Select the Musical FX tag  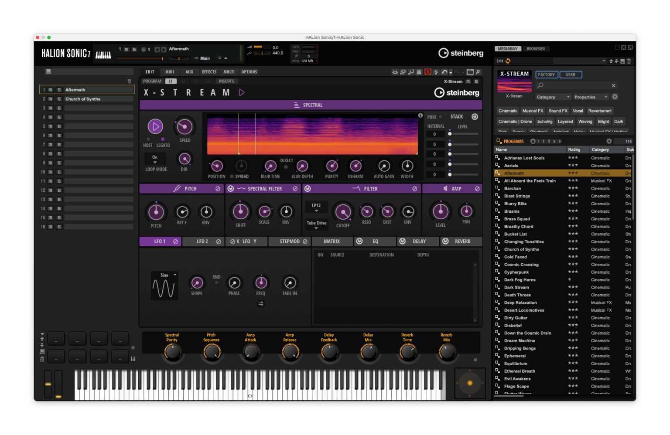click(533, 111)
